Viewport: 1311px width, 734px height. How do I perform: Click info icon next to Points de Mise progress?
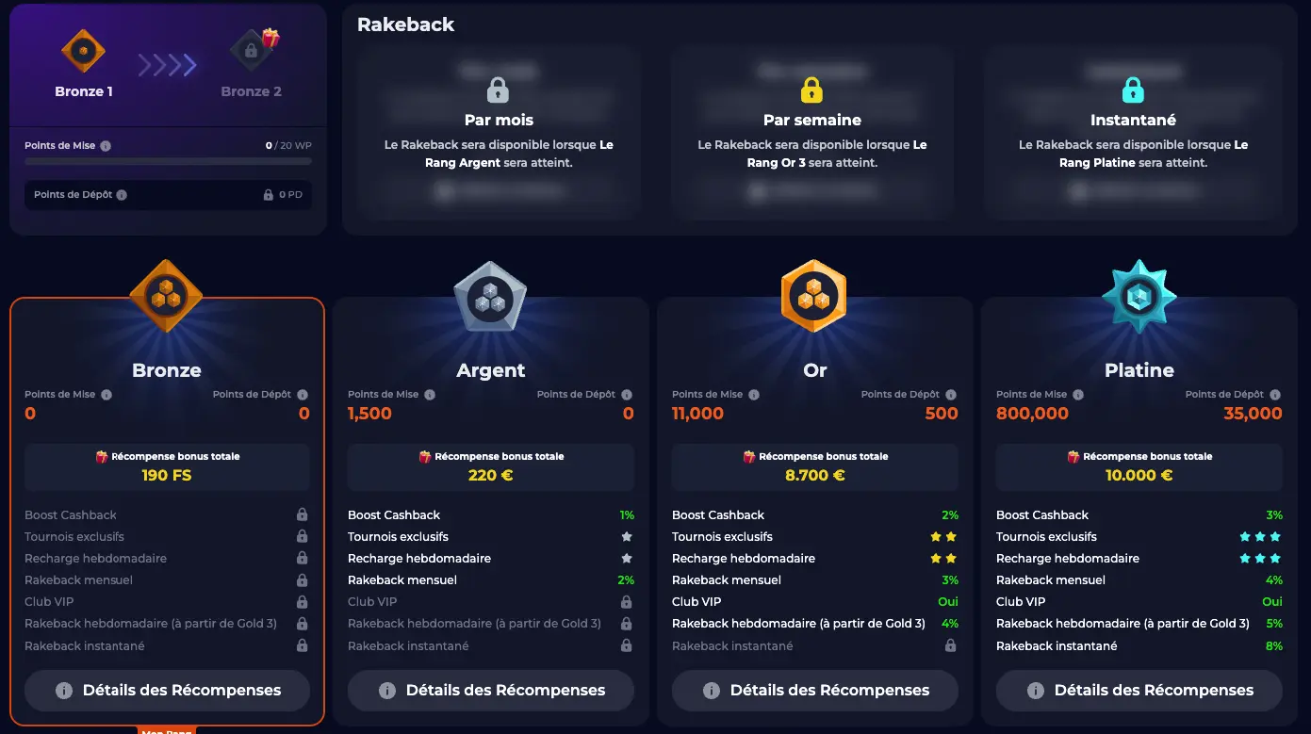pos(106,146)
